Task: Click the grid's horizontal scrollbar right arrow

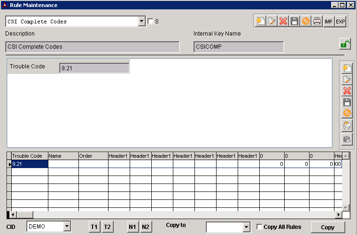Action: [x=338, y=214]
